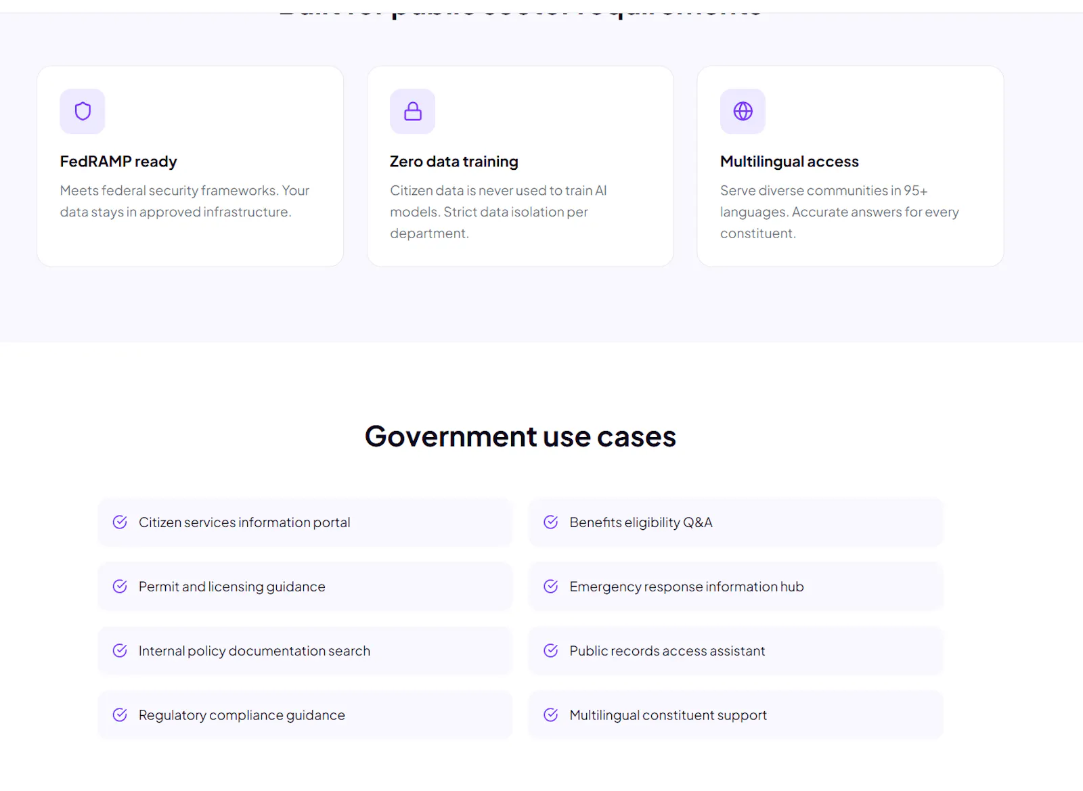
Task: Click description starting 'Meets federal security frameworks'
Action: (x=185, y=201)
